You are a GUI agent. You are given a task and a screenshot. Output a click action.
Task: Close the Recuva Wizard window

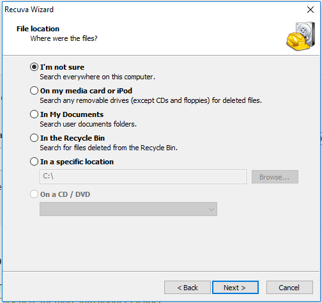[x=310, y=10]
